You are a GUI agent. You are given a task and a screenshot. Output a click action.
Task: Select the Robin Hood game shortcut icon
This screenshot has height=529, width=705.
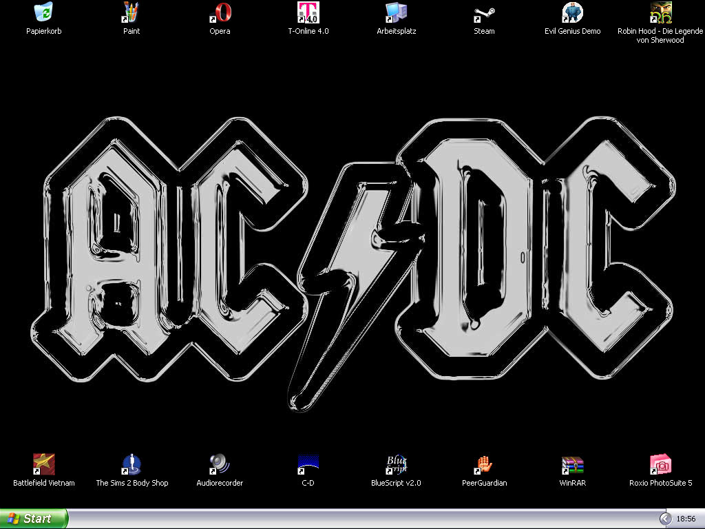pos(660,12)
